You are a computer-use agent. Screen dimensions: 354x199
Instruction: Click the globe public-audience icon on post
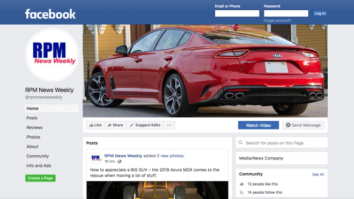(x=120, y=162)
